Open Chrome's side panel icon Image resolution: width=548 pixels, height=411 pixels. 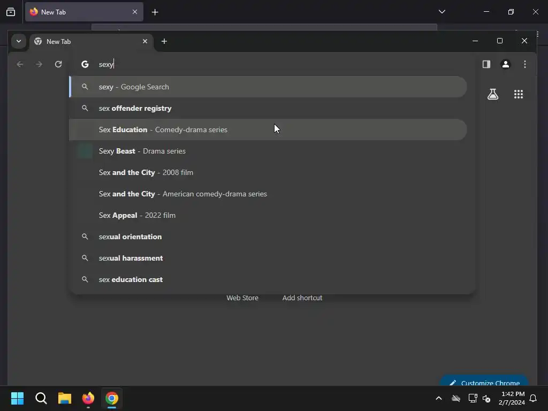point(486,64)
